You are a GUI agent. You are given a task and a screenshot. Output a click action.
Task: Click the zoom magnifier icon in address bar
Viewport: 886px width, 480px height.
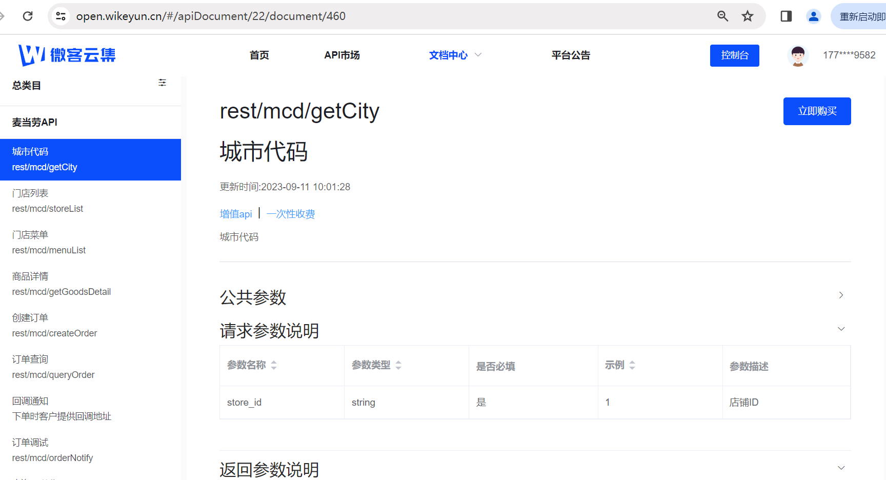tap(722, 16)
